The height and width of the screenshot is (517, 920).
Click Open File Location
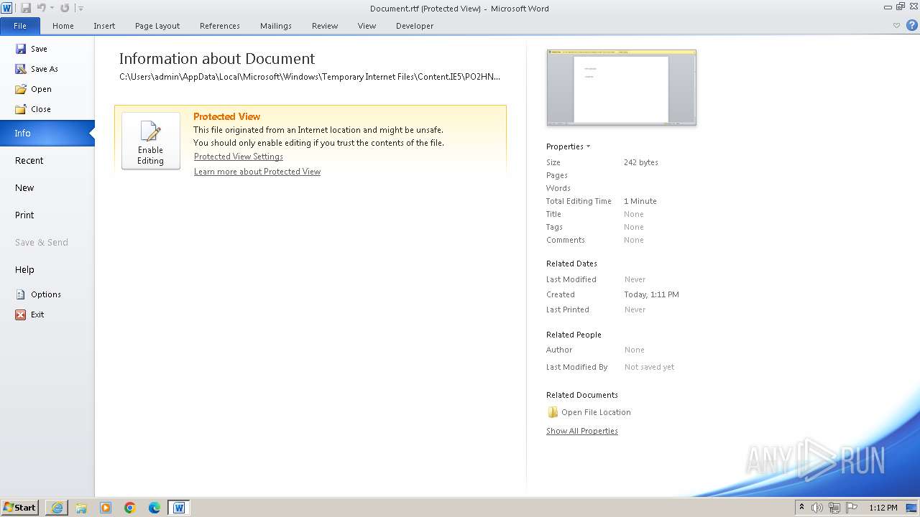pyautogui.click(x=589, y=412)
